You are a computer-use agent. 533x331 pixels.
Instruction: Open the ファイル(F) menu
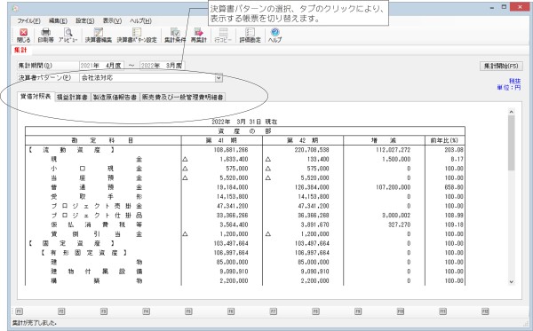click(x=29, y=20)
